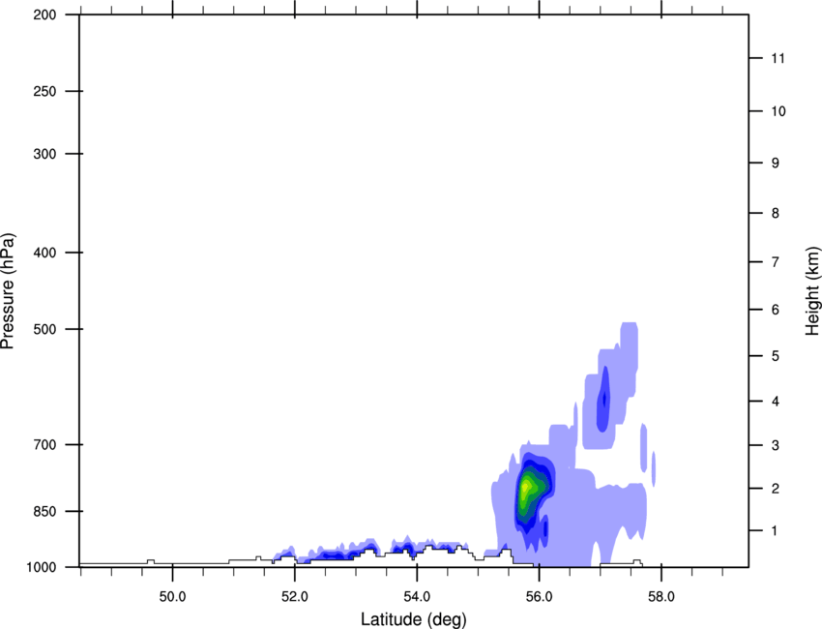
Task: Click the 'Latitude (deg)' axis title
Action: 413,619
